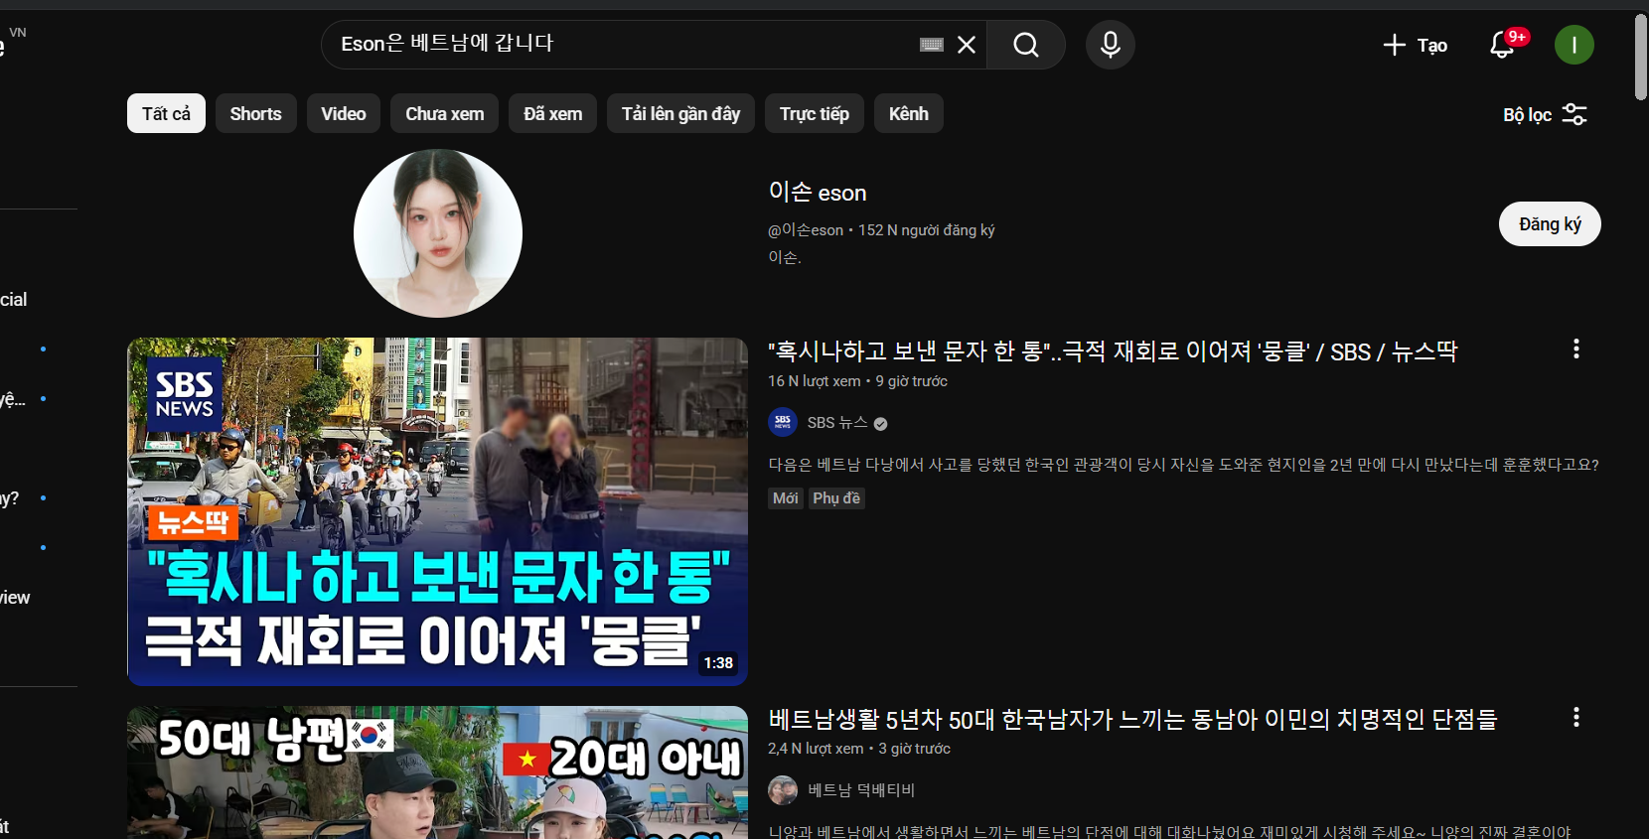This screenshot has height=839, width=1649.
Task: Start voice search with the microphone icon
Action: click(x=1111, y=45)
